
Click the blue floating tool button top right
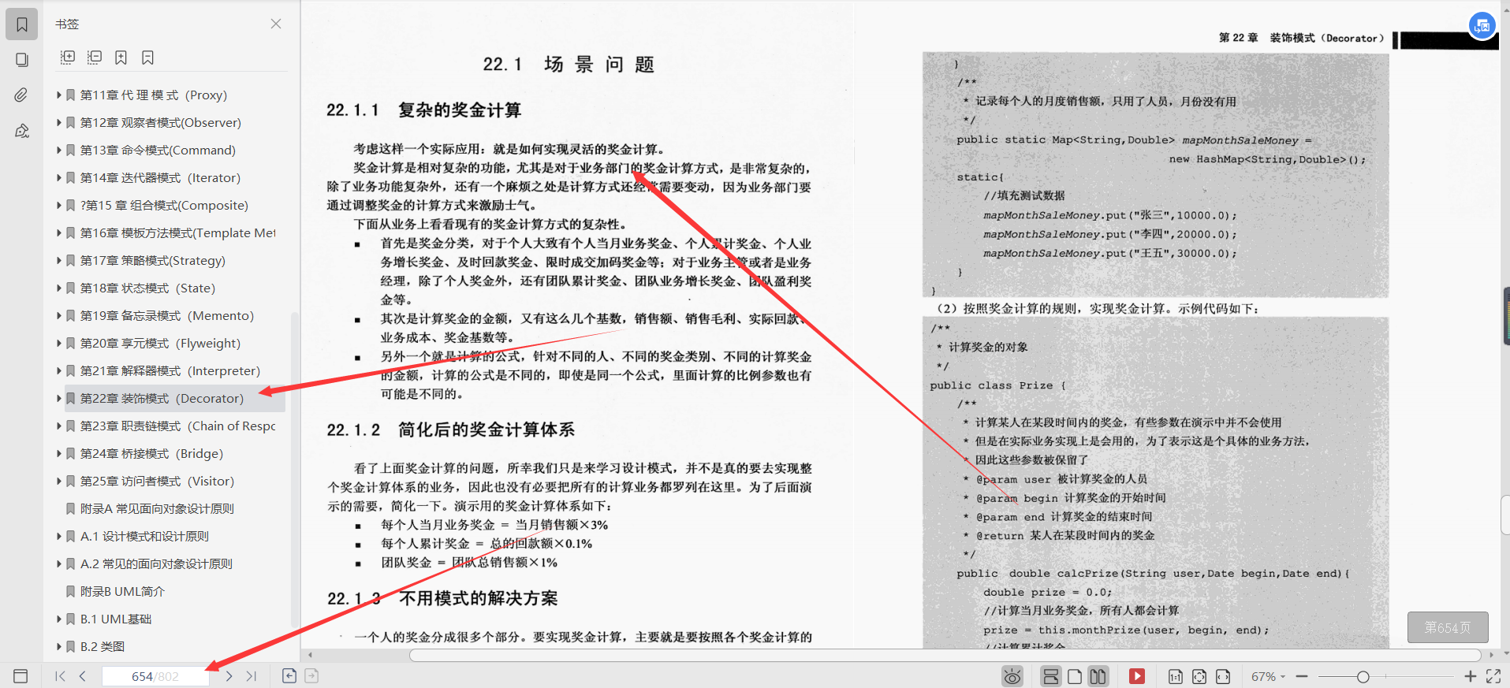click(x=1482, y=25)
